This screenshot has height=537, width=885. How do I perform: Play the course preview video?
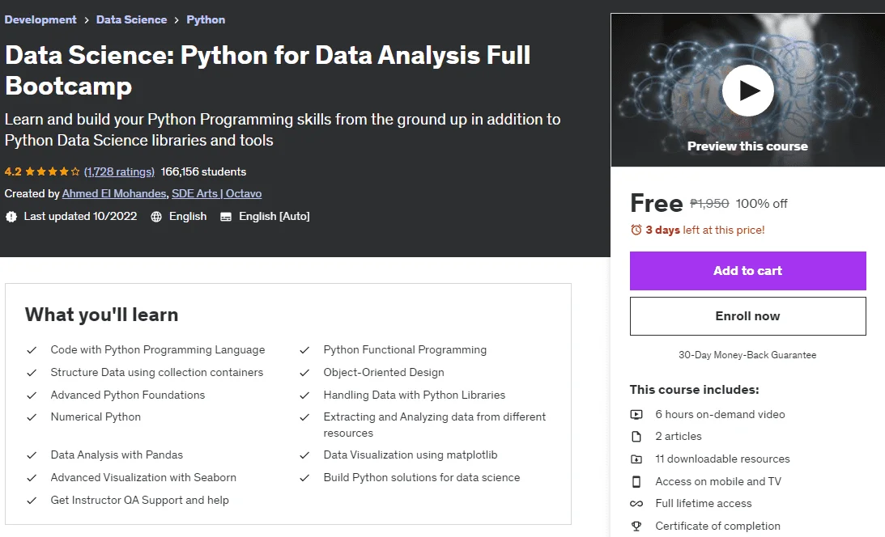[x=747, y=90]
